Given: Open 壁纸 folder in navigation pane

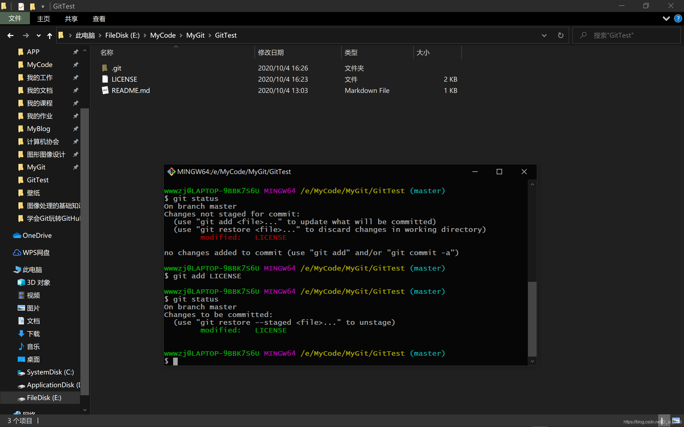Looking at the screenshot, I should [x=29, y=193].
